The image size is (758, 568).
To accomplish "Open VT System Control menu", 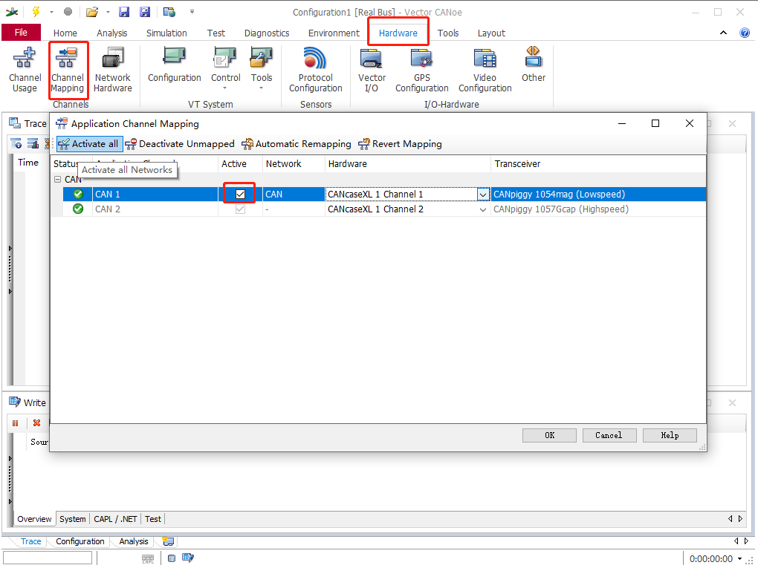I will [225, 68].
